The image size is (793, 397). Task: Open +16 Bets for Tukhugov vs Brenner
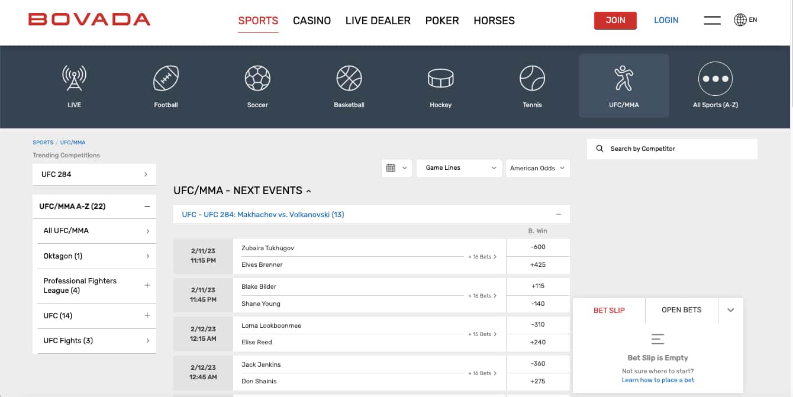click(482, 257)
